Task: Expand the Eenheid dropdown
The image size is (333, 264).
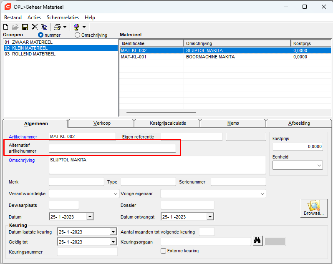Action: [x=319, y=165]
